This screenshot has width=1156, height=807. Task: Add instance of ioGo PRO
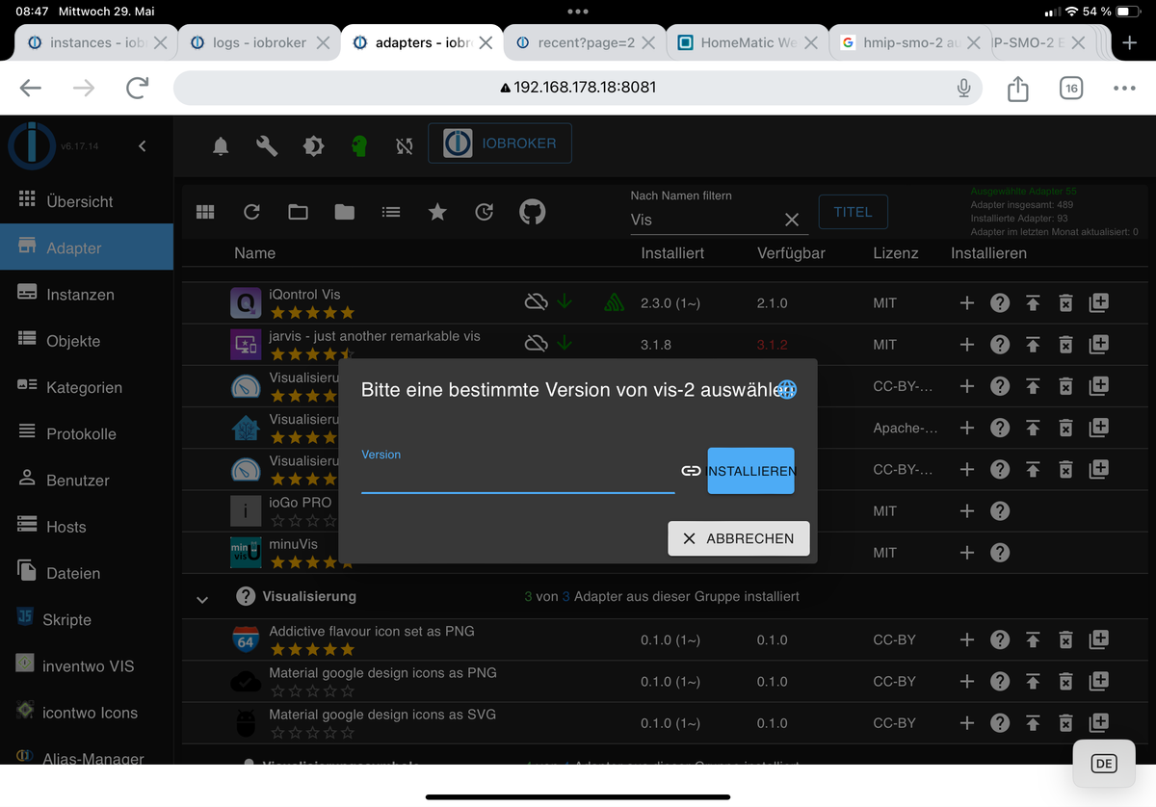967,510
